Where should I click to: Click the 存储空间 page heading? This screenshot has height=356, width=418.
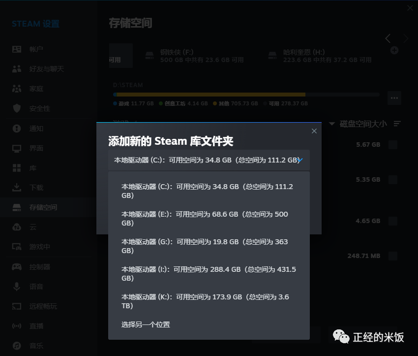(x=131, y=23)
